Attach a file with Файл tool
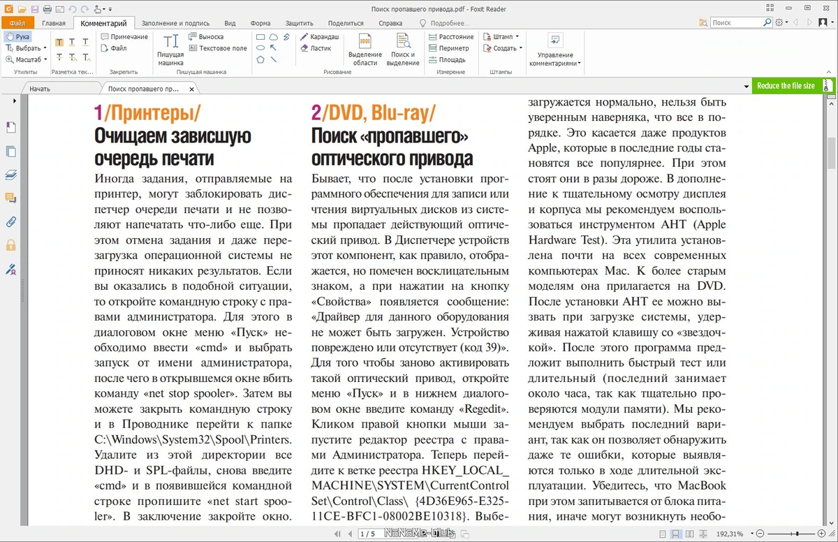 pyautogui.click(x=114, y=48)
